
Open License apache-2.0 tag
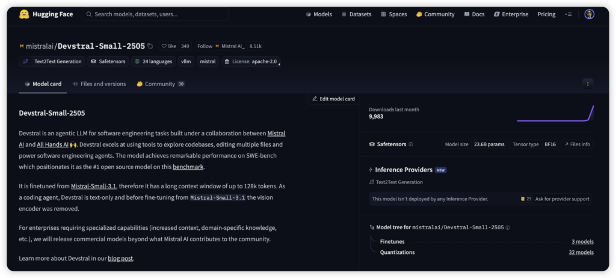pyautogui.click(x=251, y=61)
